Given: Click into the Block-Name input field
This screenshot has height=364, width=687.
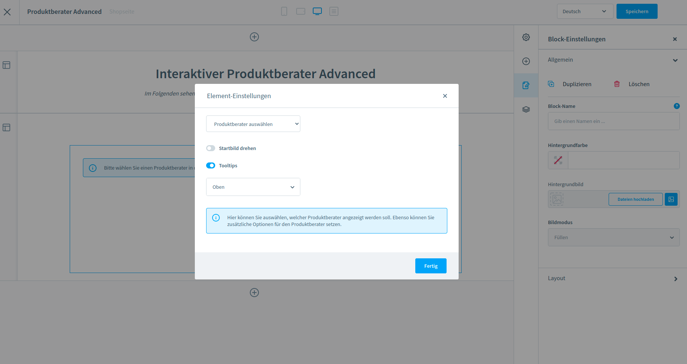Looking at the screenshot, I should pos(614,121).
